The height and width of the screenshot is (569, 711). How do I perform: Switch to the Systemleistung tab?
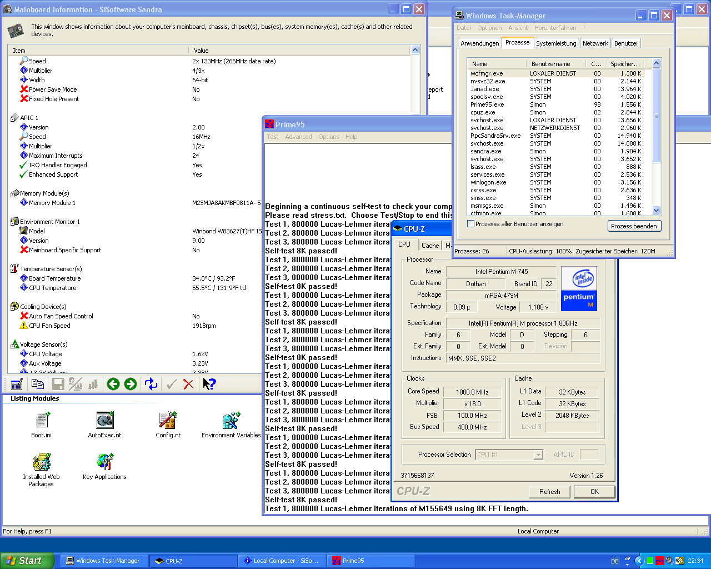click(x=556, y=43)
